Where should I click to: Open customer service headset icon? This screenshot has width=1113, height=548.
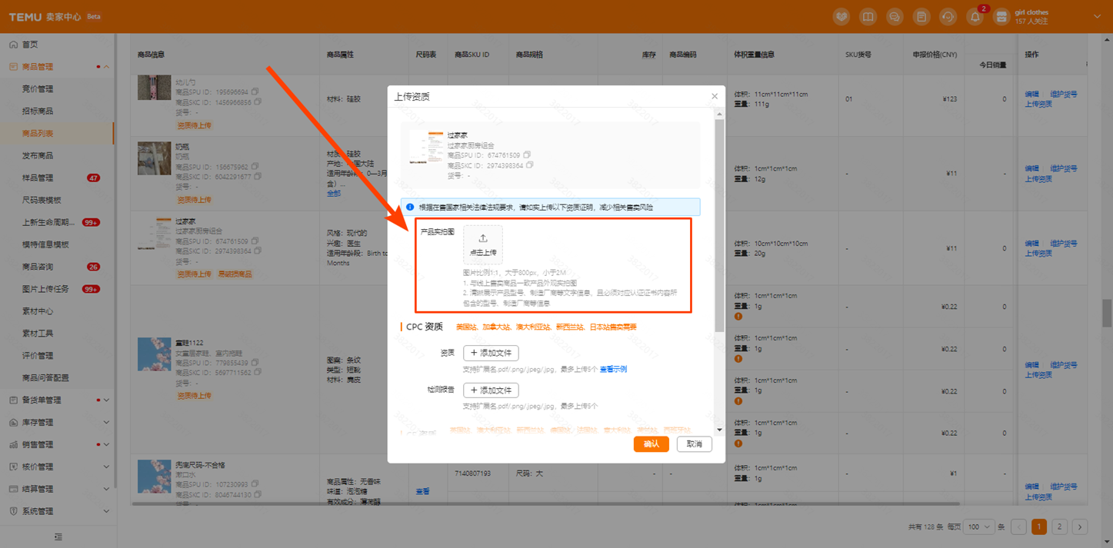948,17
